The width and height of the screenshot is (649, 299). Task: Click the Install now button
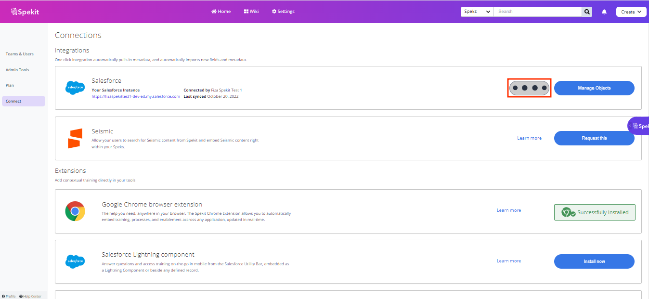click(x=594, y=261)
